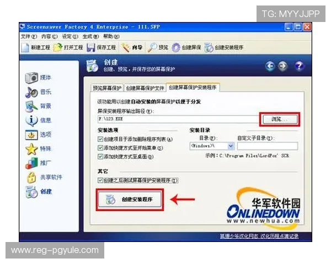Open project via 打开工程 toolbar icon

(57, 48)
